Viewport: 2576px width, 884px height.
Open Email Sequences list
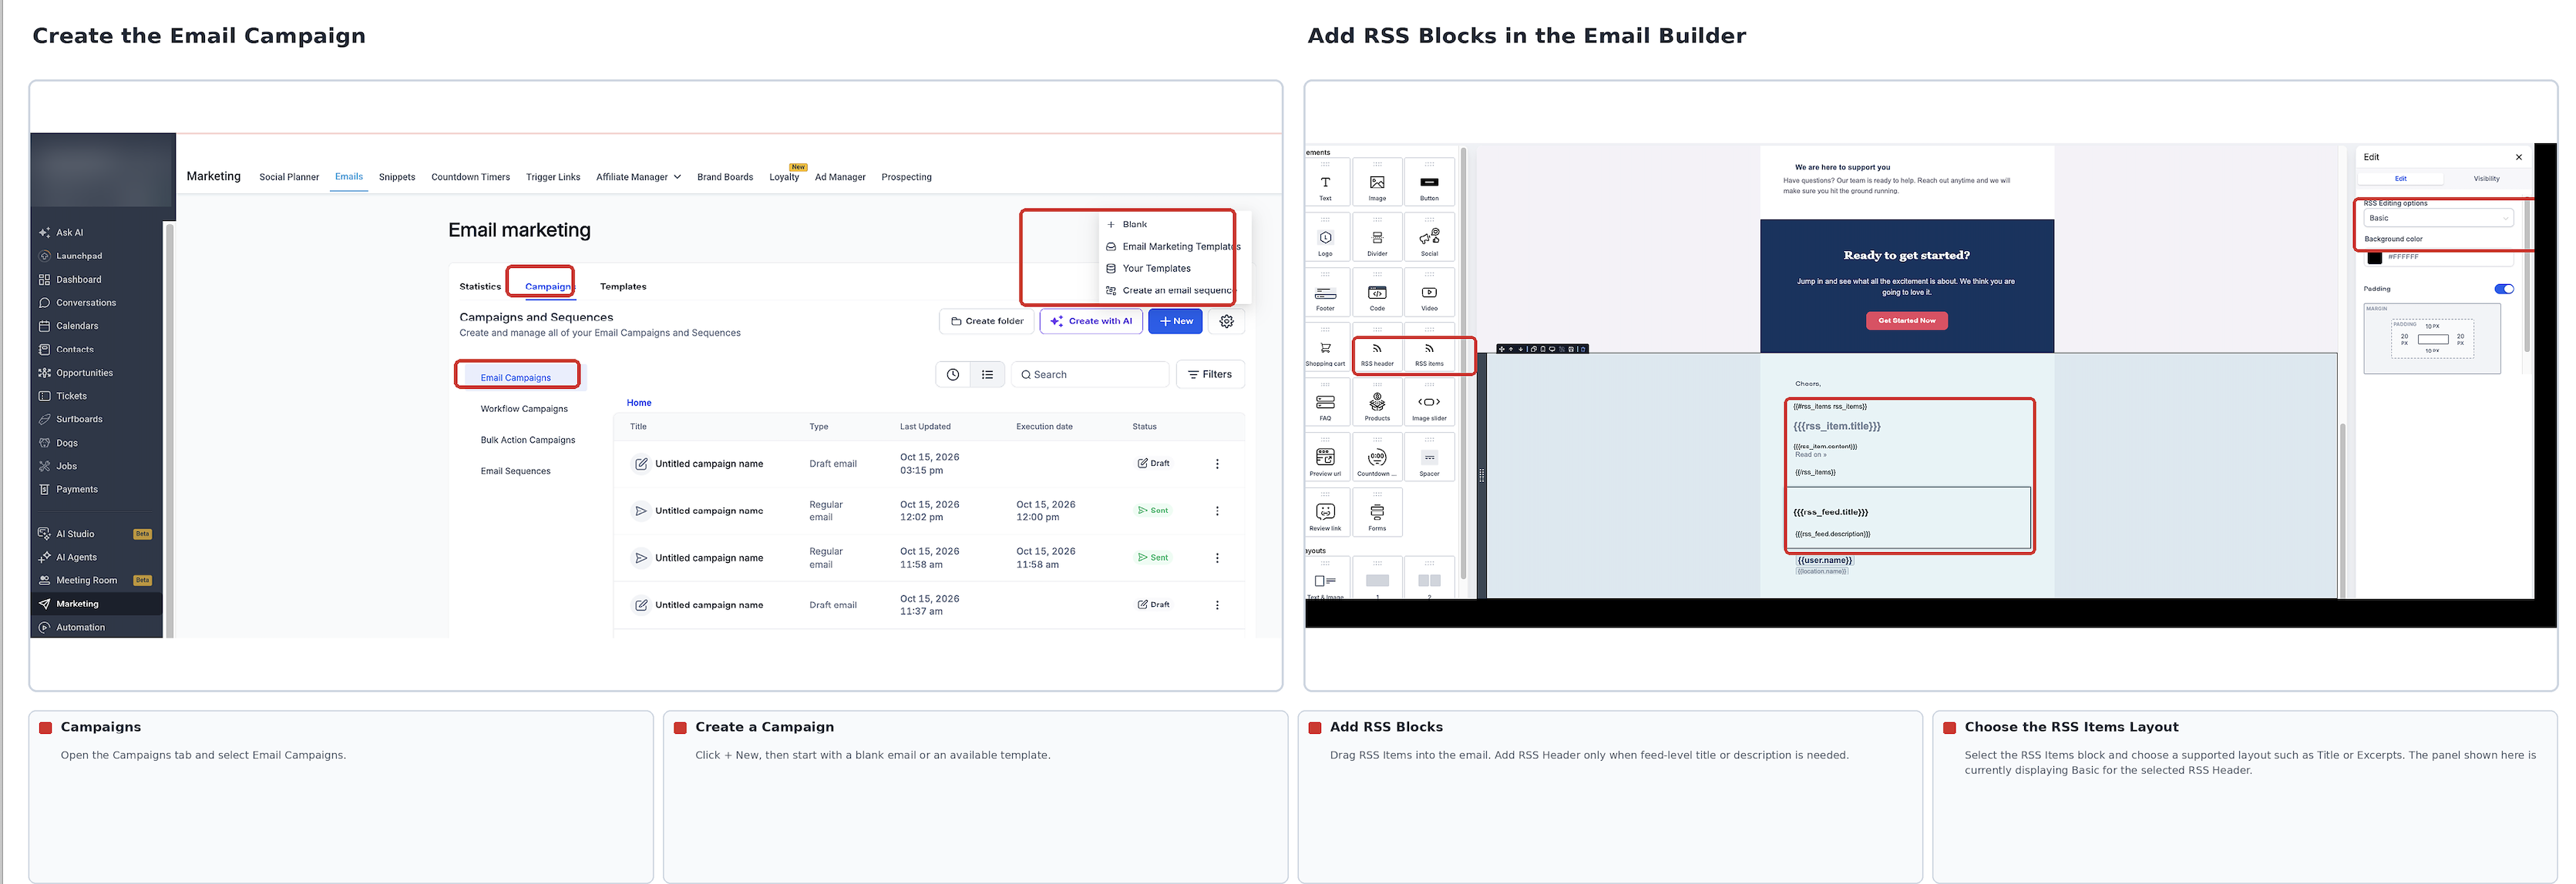pyautogui.click(x=516, y=471)
